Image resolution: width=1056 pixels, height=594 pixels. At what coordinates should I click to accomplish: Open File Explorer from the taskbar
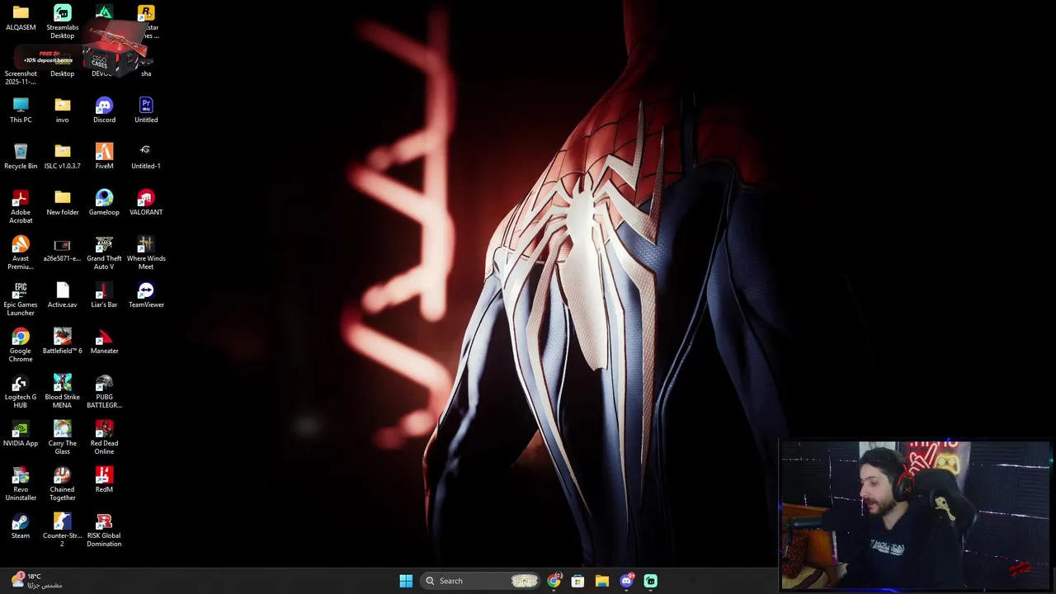[602, 581]
